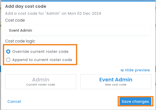This screenshot has height=110, width=156.
Task: Click the "Append to current roster code" label text
Action: point(42,60)
